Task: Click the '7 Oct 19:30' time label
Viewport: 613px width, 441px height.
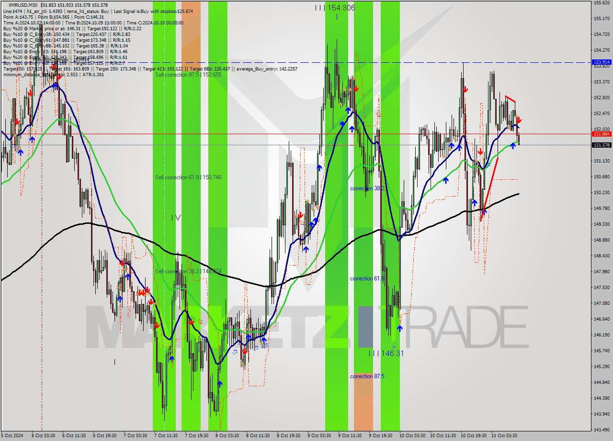Action: pos(197,436)
